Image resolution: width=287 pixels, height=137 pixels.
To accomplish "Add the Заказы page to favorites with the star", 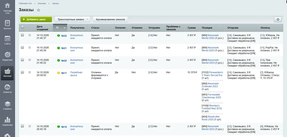I will point(38,10).
